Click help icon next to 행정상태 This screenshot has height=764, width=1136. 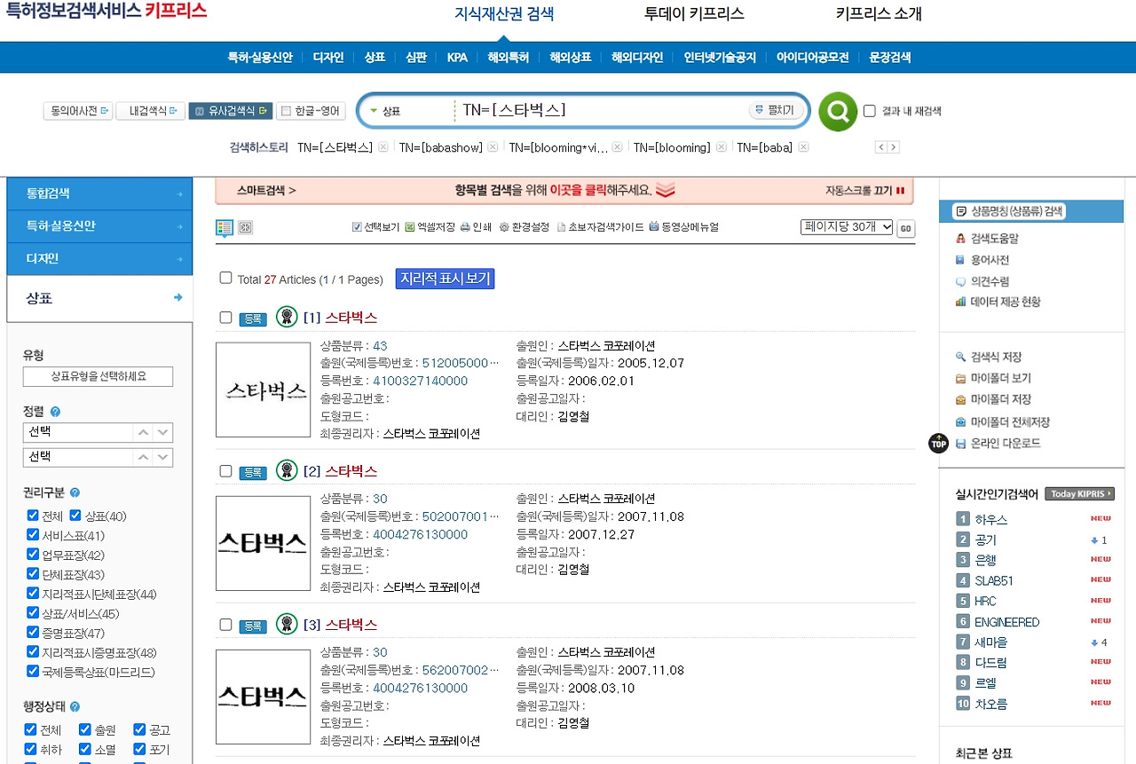(75, 707)
